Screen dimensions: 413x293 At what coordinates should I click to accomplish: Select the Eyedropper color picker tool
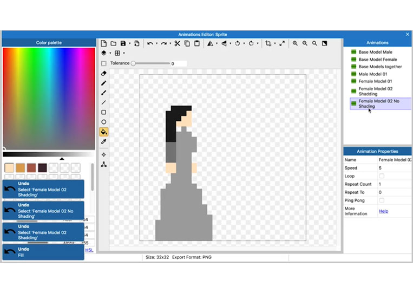click(x=104, y=142)
